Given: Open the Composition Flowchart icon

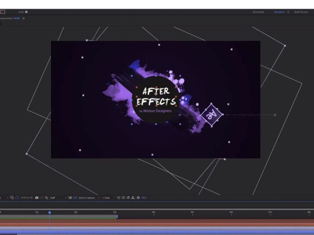Looking at the screenshot, I should point(133,198).
